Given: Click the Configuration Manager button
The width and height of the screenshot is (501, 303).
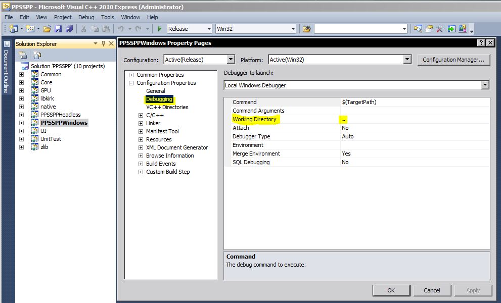Looking at the screenshot, I should pos(453,60).
